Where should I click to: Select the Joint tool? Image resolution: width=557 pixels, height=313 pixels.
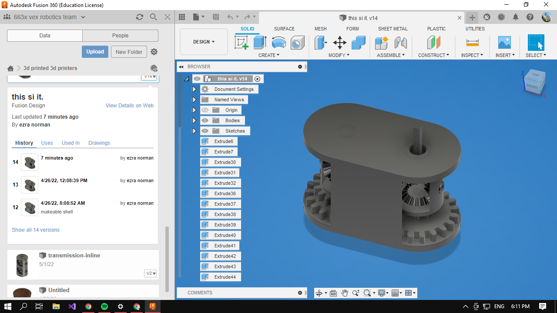tap(400, 43)
